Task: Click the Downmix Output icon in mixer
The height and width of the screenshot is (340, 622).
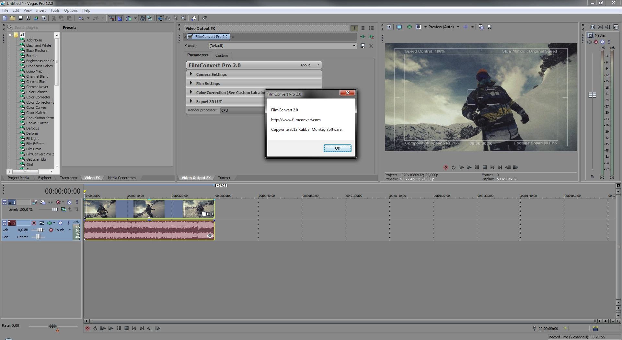Action: (x=600, y=27)
